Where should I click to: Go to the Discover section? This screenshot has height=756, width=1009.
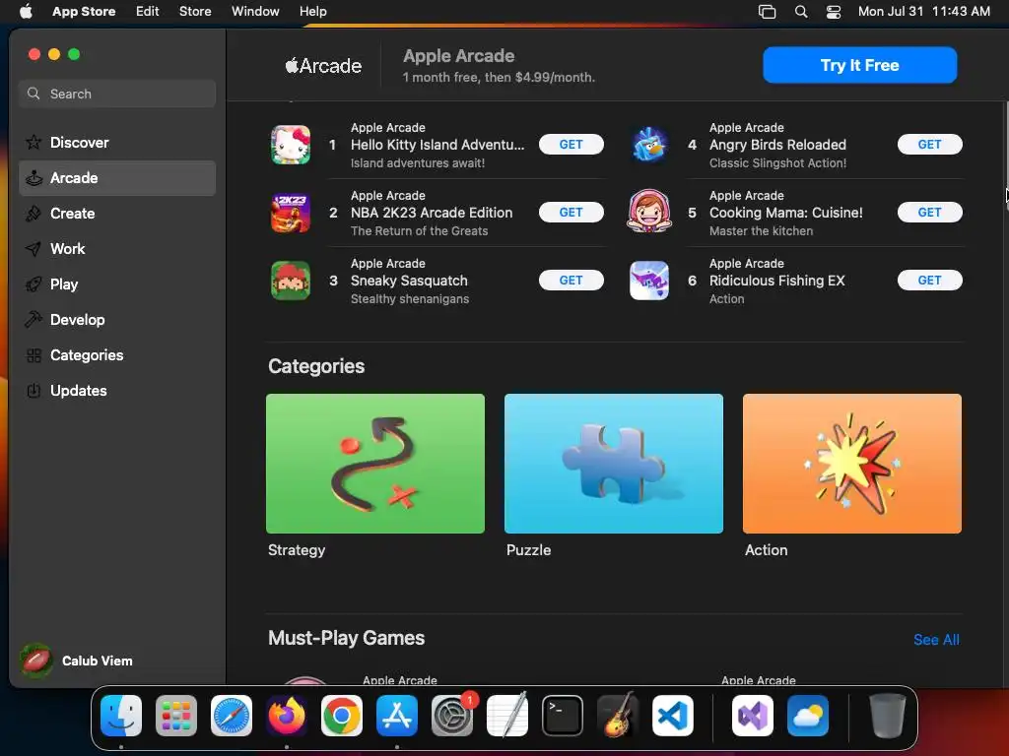pos(117,142)
